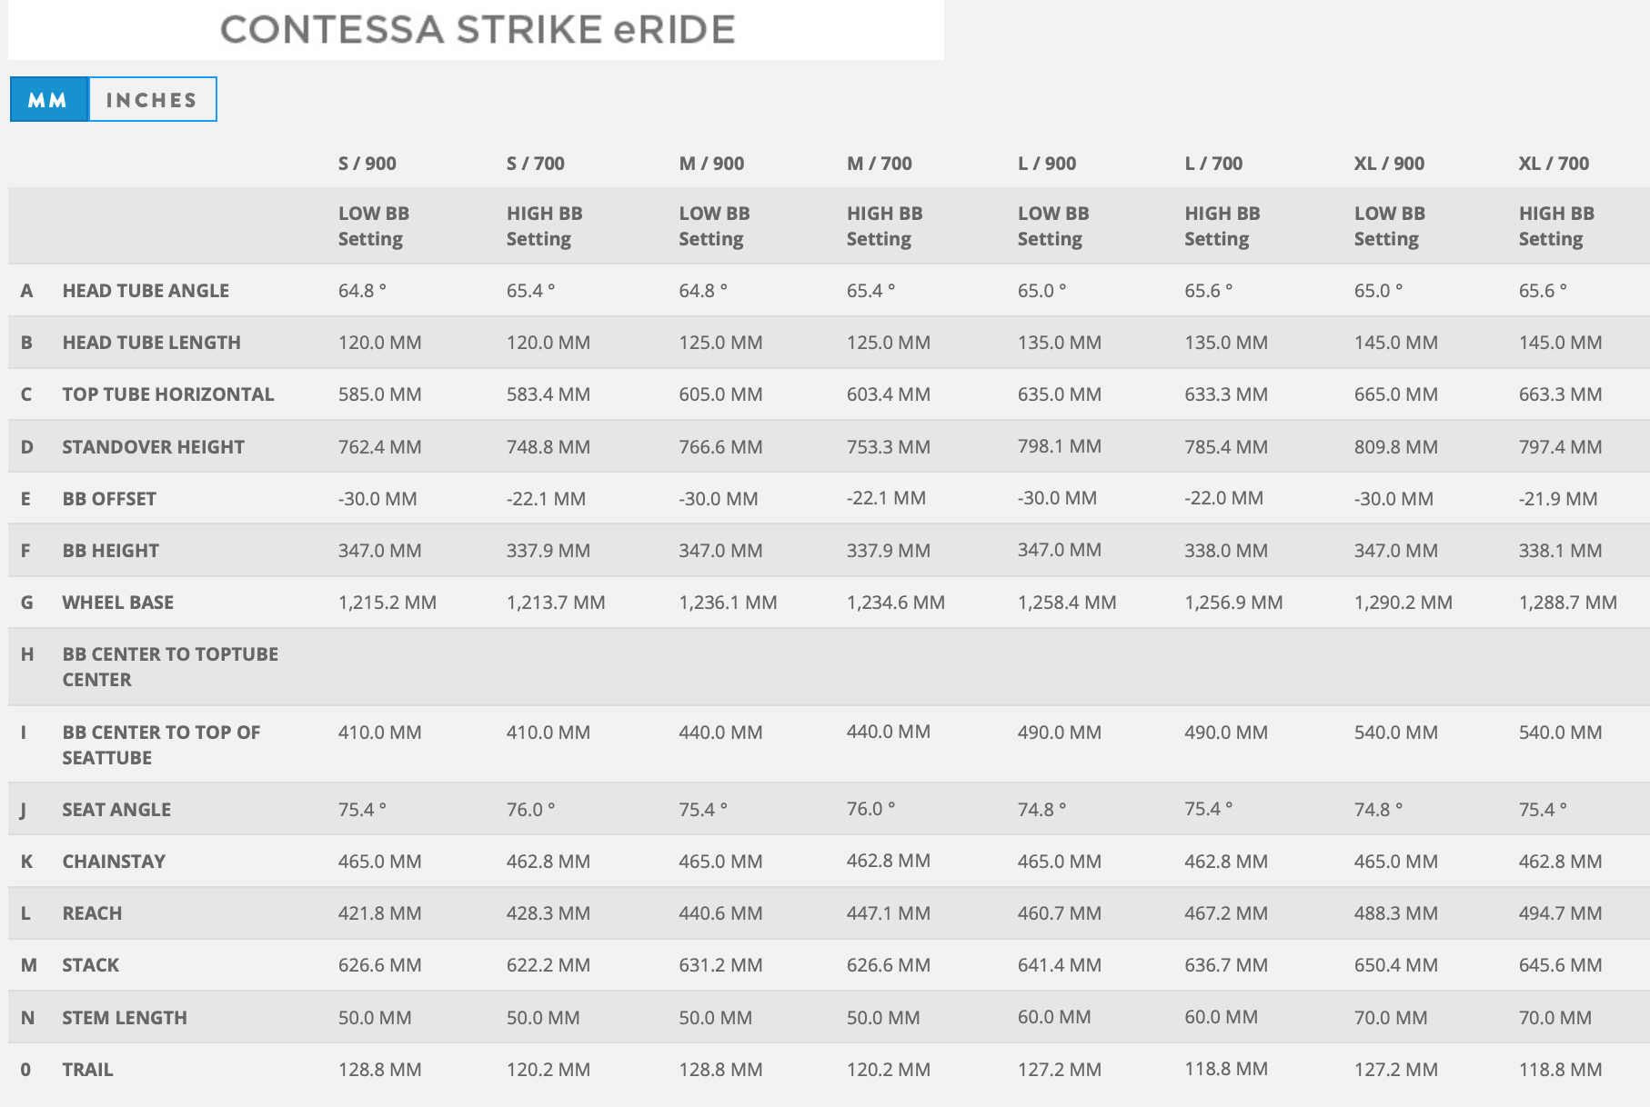1650x1107 pixels.
Task: Click the TRAIL row label
Action: pyautogui.click(x=87, y=1070)
